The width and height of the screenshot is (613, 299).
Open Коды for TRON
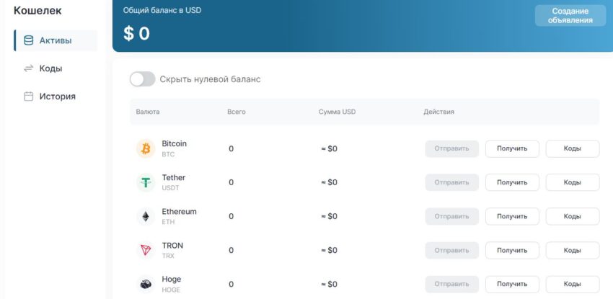(572, 250)
